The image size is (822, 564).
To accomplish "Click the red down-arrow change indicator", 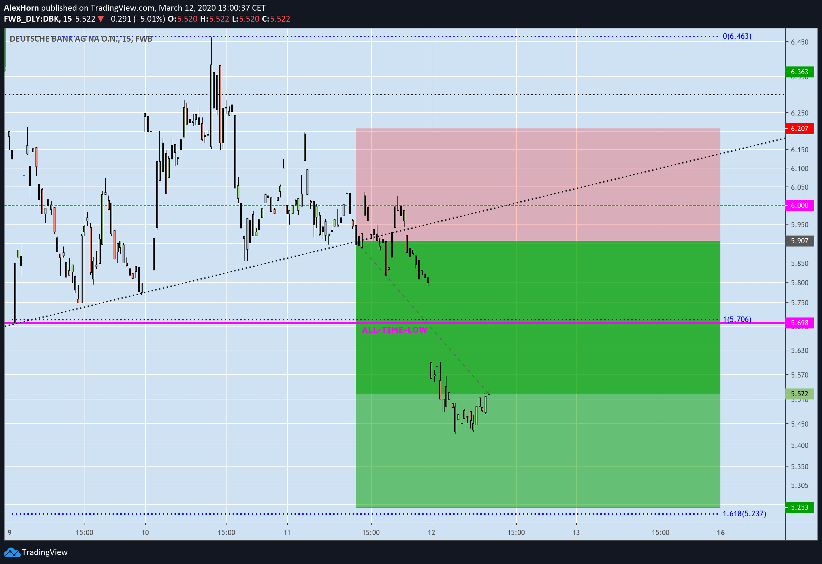I will point(100,19).
